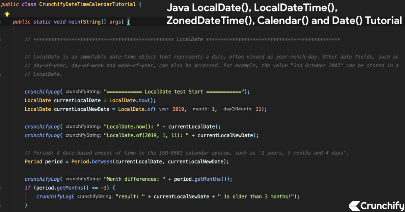Click the "result: " string

[130, 196]
